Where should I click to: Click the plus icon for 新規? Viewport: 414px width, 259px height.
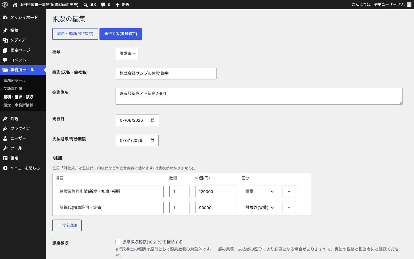pyautogui.click(x=117, y=5)
